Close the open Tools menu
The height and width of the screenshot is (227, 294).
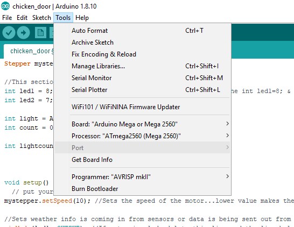pos(63,18)
